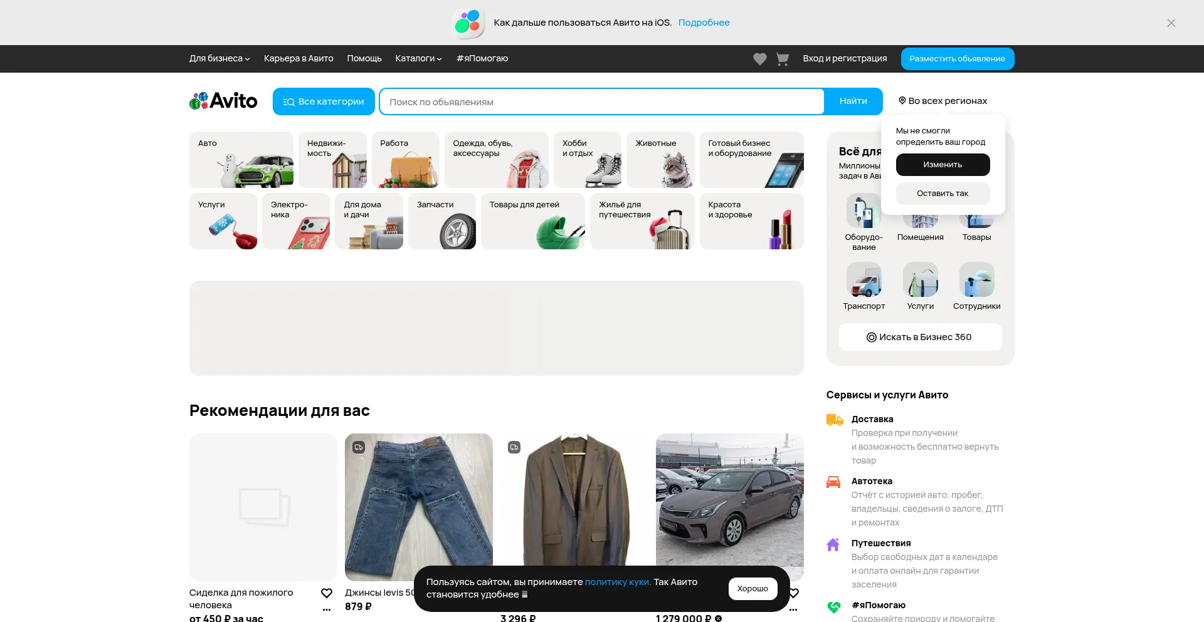This screenshot has width=1204, height=622.
Task: Select the #яПомогаю menu item
Action: tap(482, 58)
